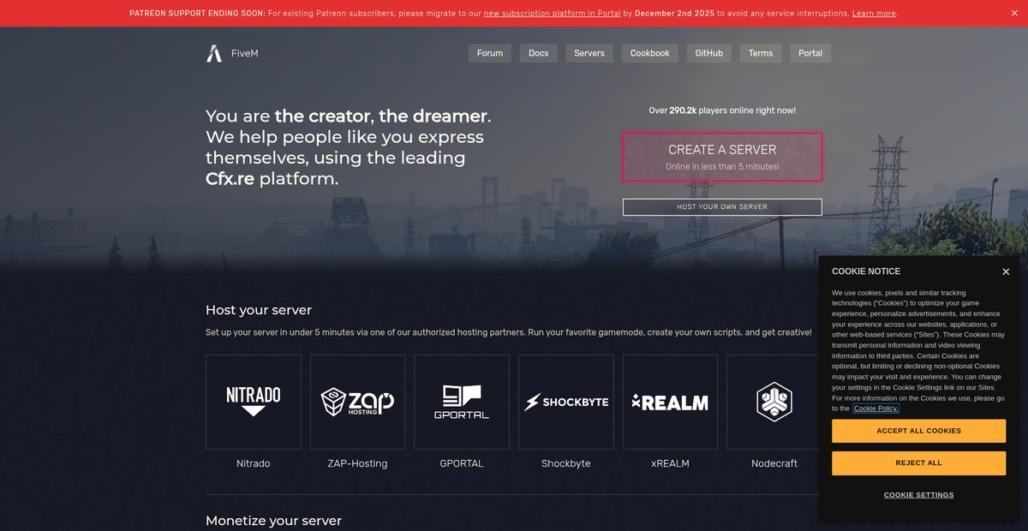Click the Nodecraft caption text
This screenshot has height=531, width=1028.
(774, 463)
